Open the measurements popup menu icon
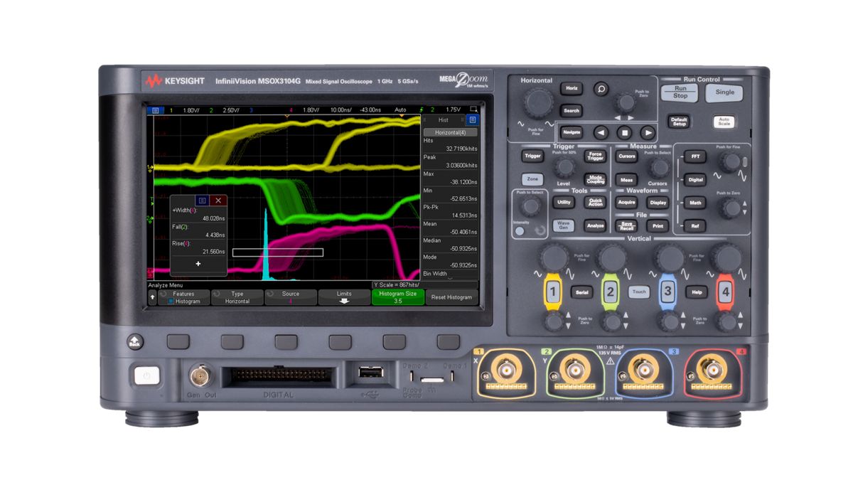853x480 pixels. tap(202, 201)
